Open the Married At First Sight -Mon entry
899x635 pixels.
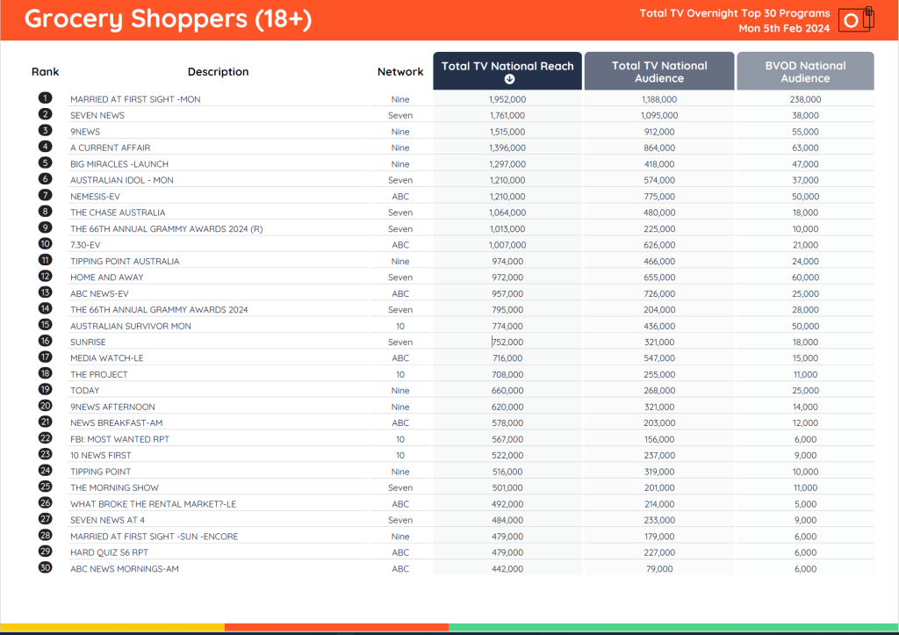click(135, 99)
